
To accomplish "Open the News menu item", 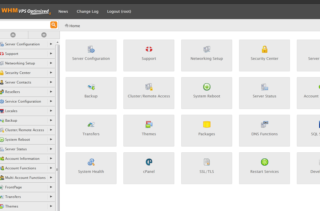I will 63,12.
